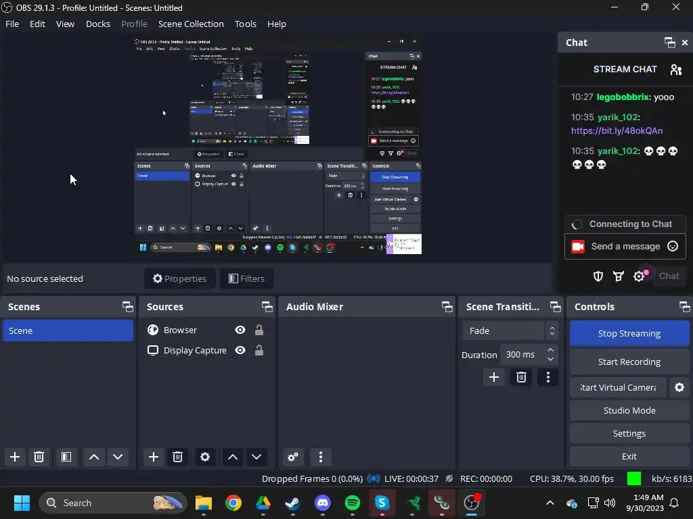This screenshot has height=519, width=693.
Task: Open Audio Mixer three-dot menu
Action: point(320,457)
